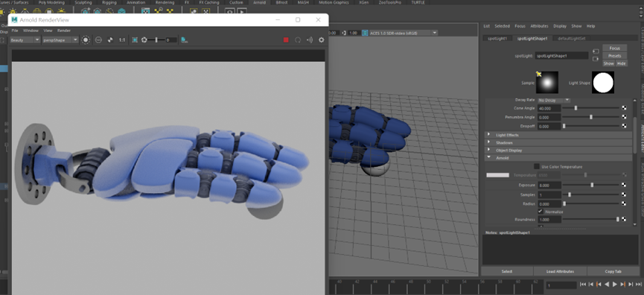Open the Beauty AOV dropdown
Screen dimensions: 644x295
click(x=25, y=39)
